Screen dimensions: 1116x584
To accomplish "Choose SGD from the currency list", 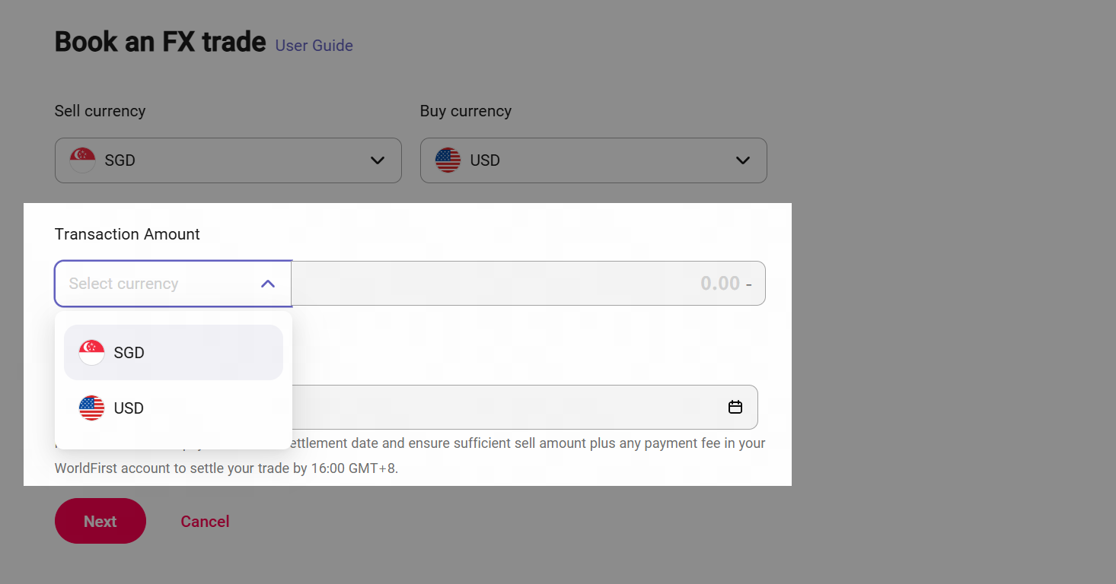I will (174, 353).
